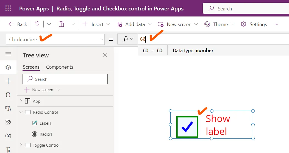
Task: Click New screen in the command bar
Action: tap(174, 24)
